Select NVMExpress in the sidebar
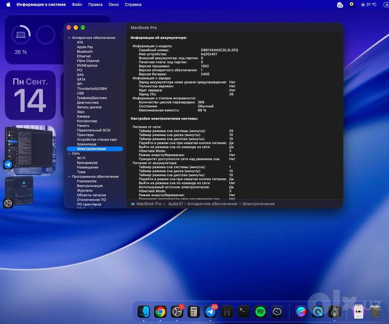This screenshot has width=389, height=324. click(87, 65)
